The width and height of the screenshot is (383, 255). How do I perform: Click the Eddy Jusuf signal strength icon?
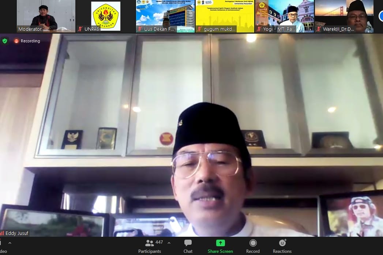click(x=2, y=233)
